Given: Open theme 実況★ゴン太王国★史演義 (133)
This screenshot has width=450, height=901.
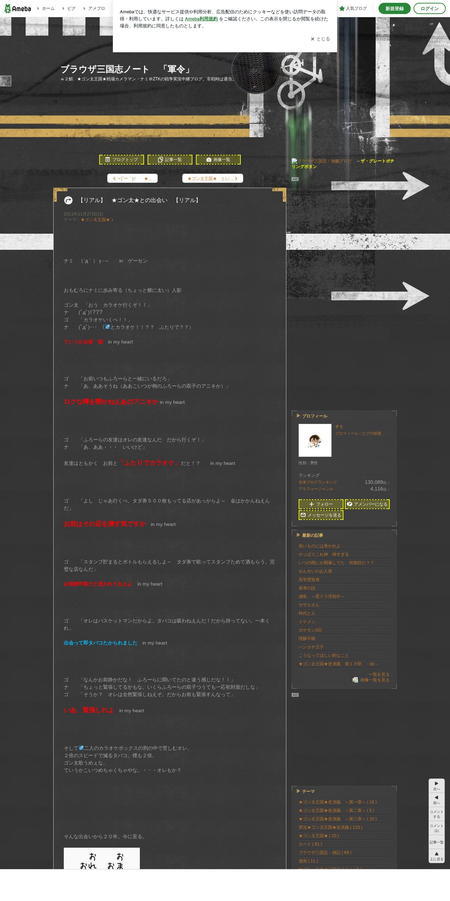Looking at the screenshot, I should [330, 827].
